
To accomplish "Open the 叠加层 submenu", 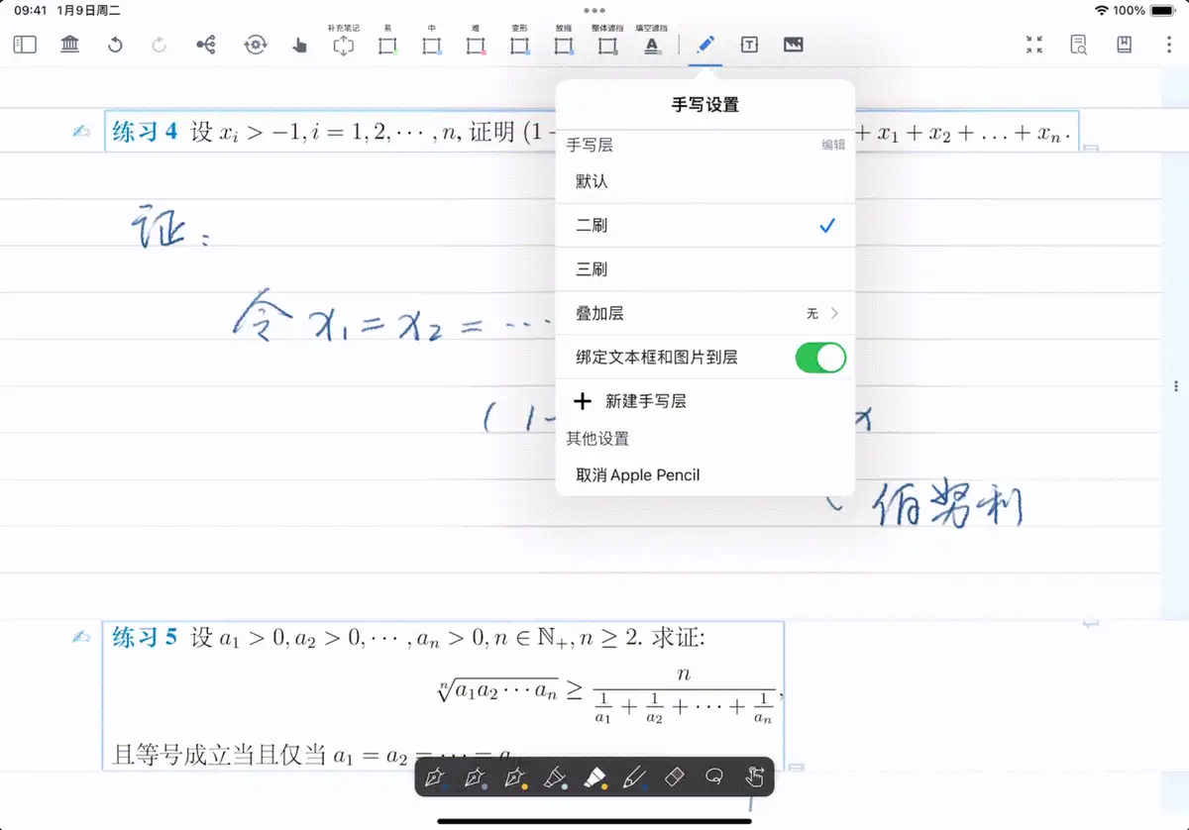I will pyautogui.click(x=705, y=313).
